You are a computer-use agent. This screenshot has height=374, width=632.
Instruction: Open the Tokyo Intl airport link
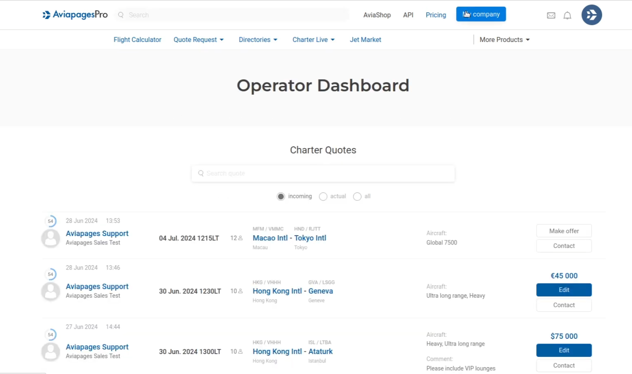click(310, 238)
